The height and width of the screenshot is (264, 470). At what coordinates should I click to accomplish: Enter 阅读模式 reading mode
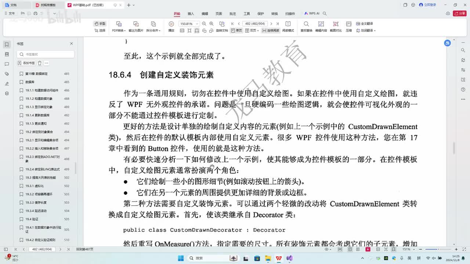(x=288, y=27)
